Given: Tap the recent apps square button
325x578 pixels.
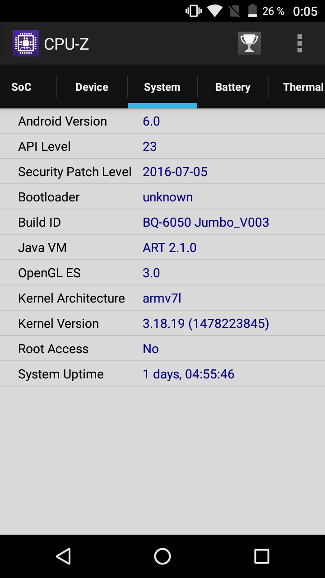Looking at the screenshot, I should [261, 556].
